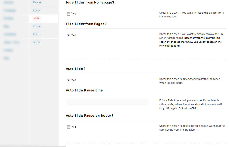Open the Header settings tab

point(37,3)
